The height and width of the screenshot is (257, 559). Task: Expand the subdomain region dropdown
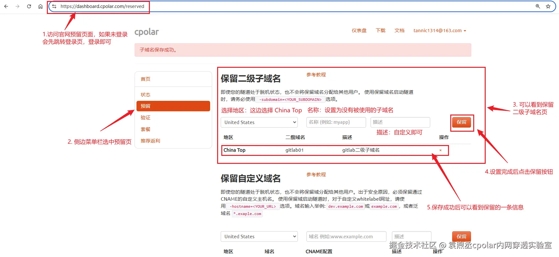point(259,122)
